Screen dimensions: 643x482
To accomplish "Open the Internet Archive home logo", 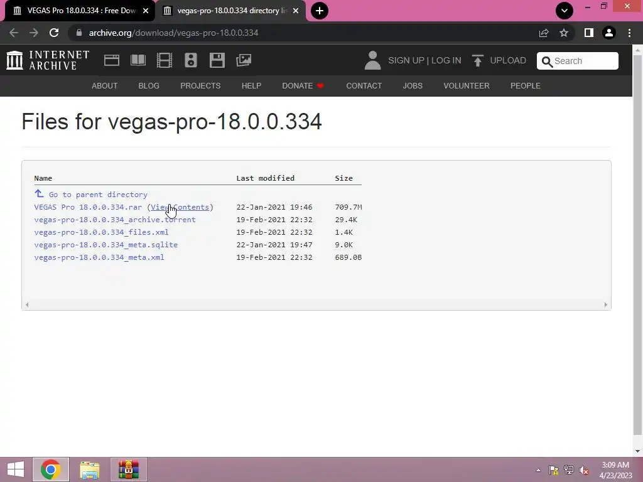I will coord(48,60).
